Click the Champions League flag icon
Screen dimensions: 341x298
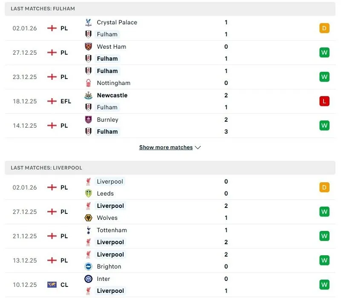51,284
